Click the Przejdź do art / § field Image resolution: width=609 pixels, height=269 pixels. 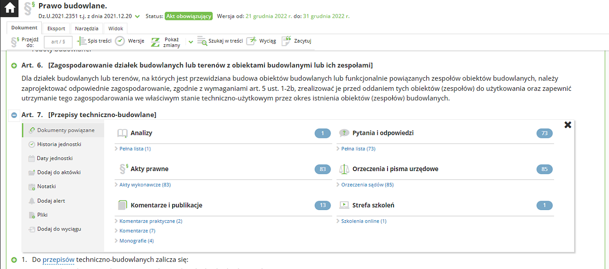coord(58,42)
